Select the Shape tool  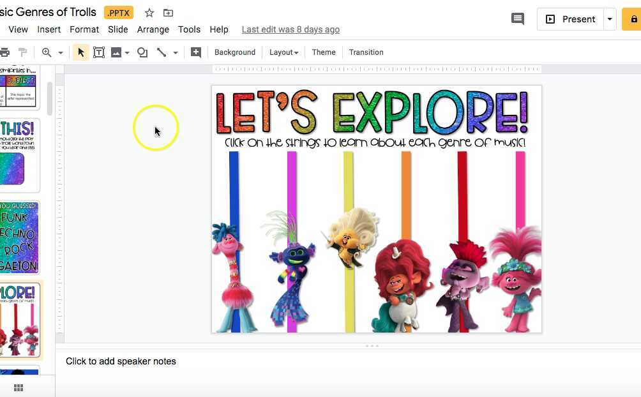(142, 52)
